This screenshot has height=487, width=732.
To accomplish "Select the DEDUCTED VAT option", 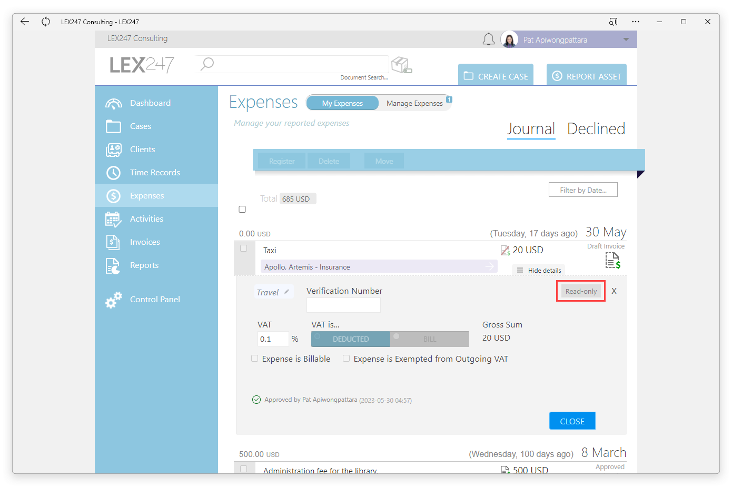I will coord(351,339).
